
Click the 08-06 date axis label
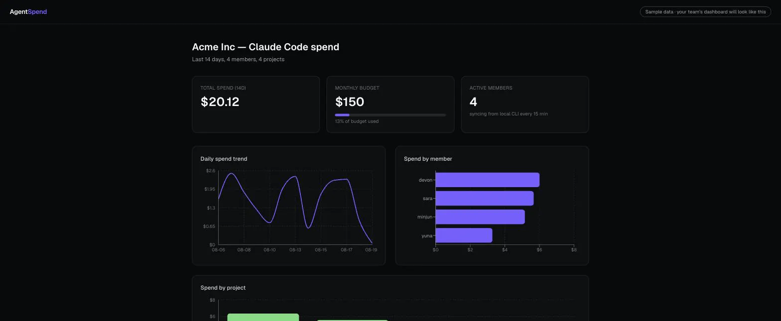(x=218, y=250)
